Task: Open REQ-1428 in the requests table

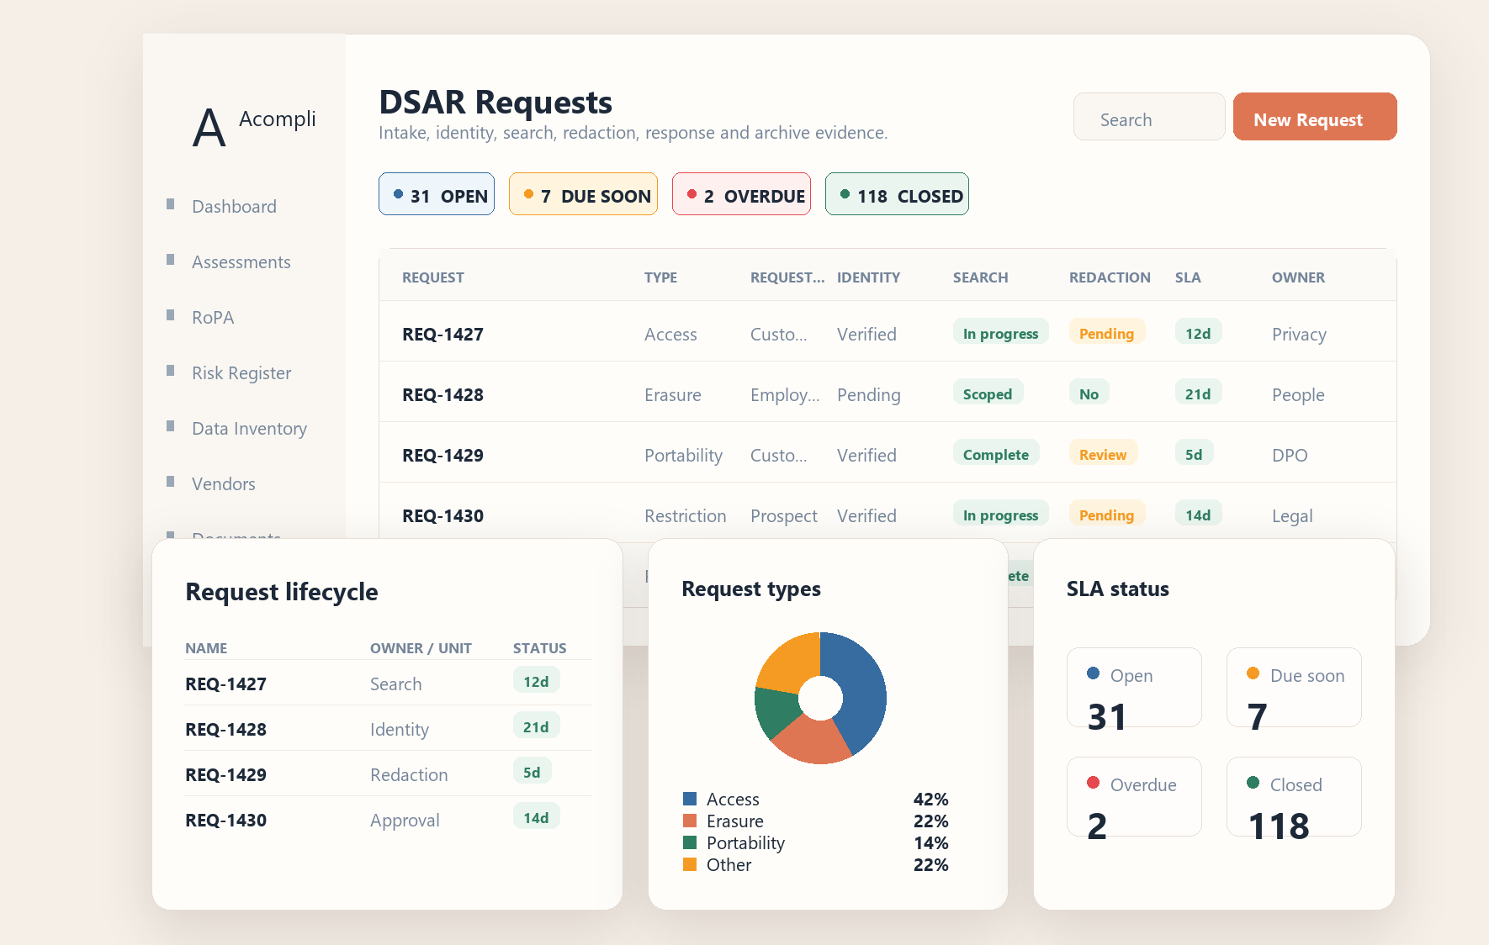Action: point(442,395)
